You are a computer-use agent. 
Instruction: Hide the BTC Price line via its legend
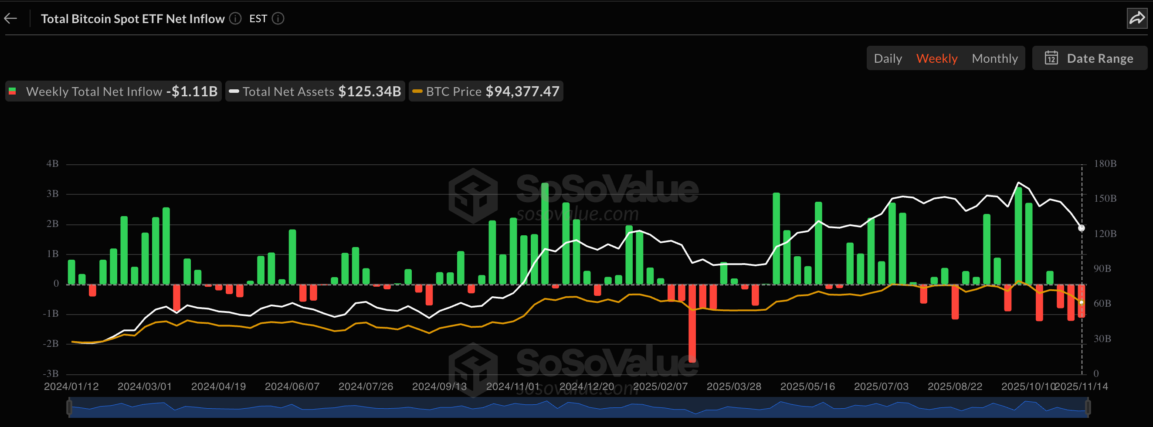tap(451, 91)
